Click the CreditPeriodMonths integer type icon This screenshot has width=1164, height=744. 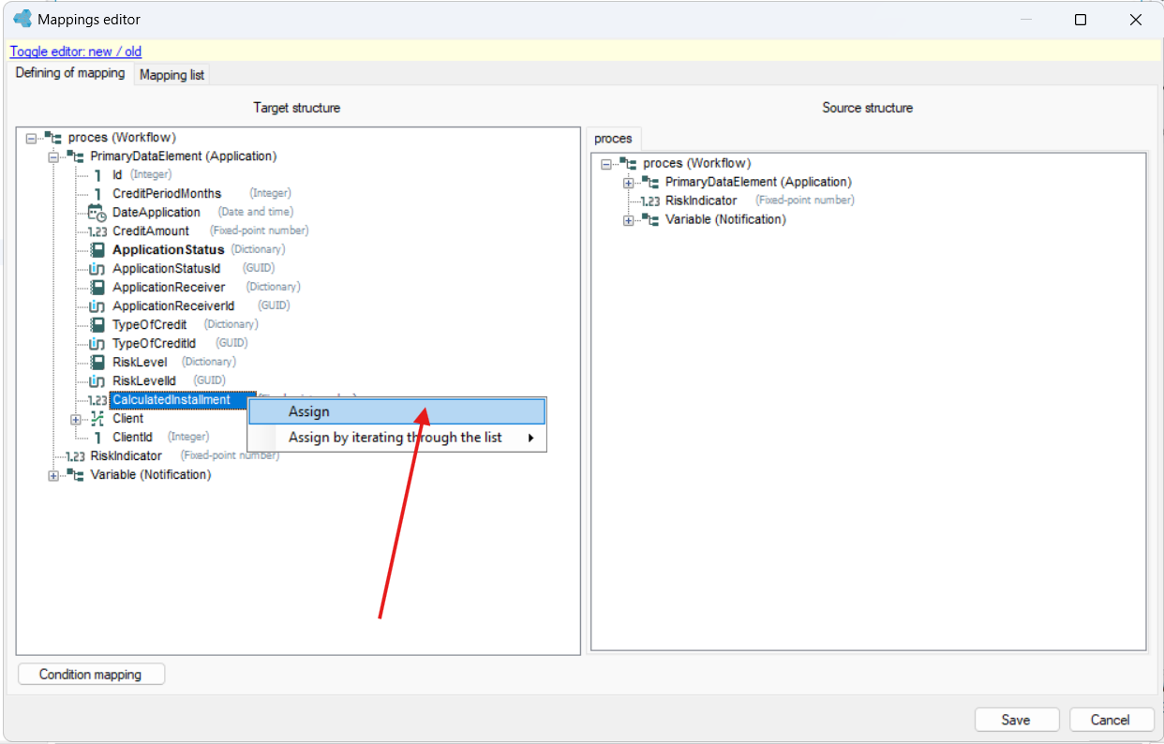point(97,194)
